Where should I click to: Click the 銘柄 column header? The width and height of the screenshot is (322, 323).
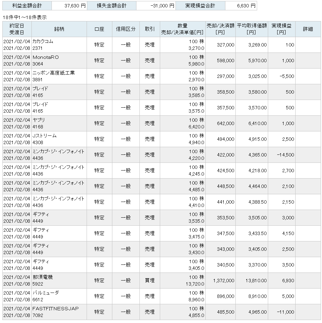coord(59,29)
